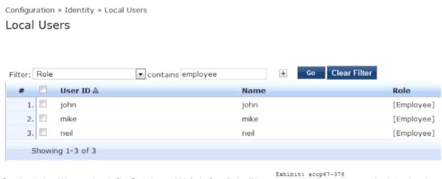Toggle the select-all checkbox in header

pyautogui.click(x=43, y=90)
